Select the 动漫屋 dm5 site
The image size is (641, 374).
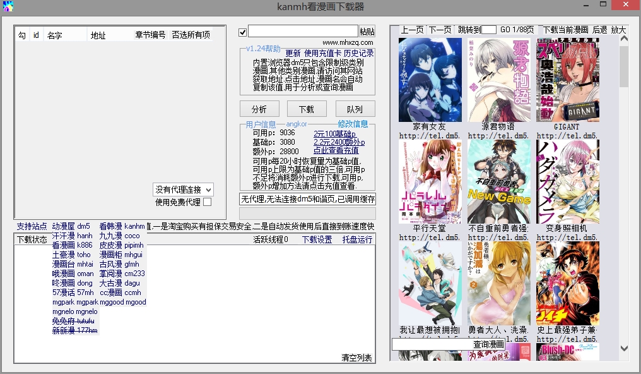click(71, 226)
